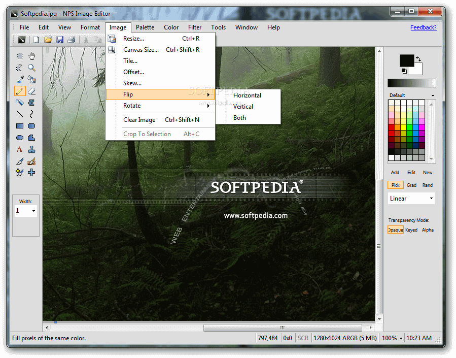The image size is (456, 358).
Task: Select Both in the Flip submenu
Action: 248,118
